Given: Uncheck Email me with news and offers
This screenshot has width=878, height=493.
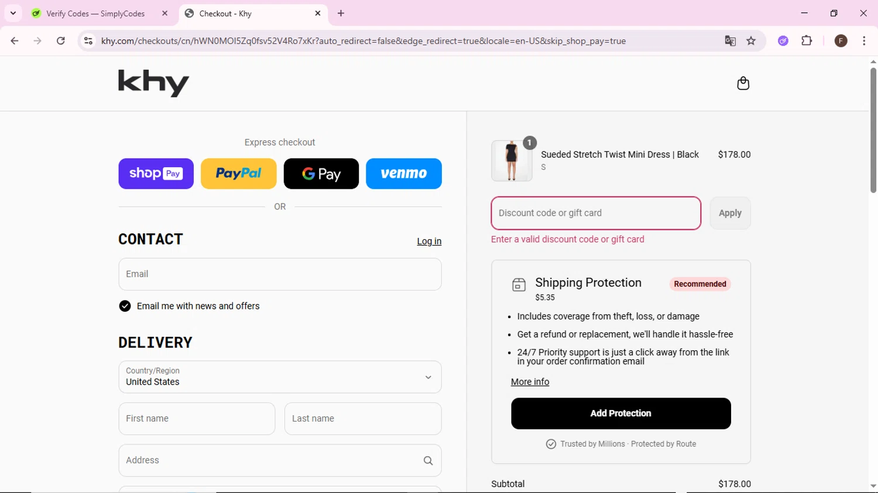Looking at the screenshot, I should [125, 306].
